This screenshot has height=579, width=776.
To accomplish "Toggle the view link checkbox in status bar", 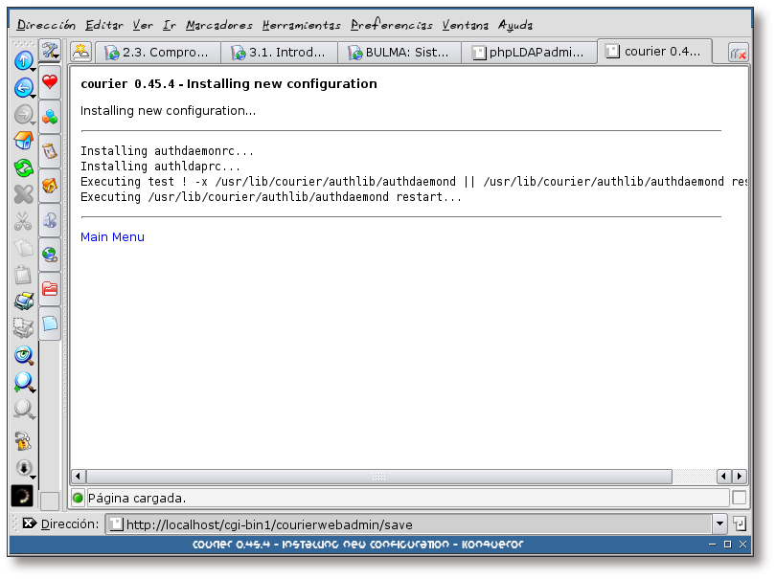I will (x=739, y=498).
